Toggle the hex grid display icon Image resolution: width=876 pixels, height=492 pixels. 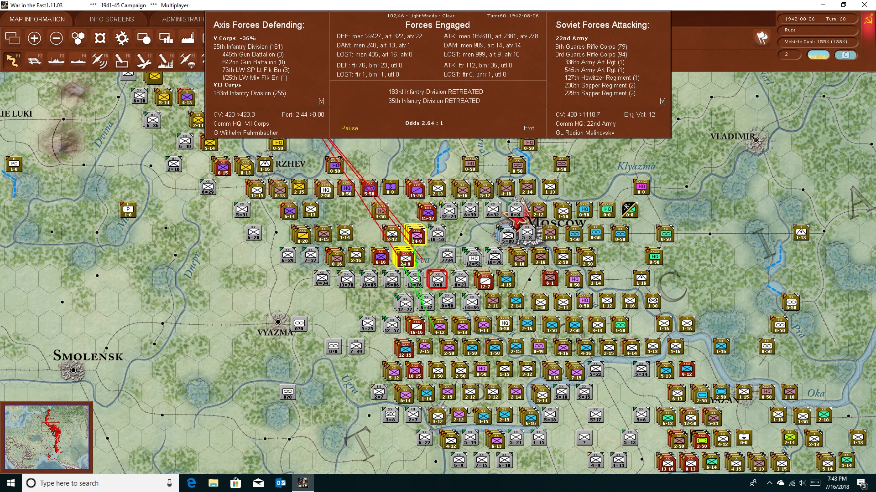pos(78,38)
